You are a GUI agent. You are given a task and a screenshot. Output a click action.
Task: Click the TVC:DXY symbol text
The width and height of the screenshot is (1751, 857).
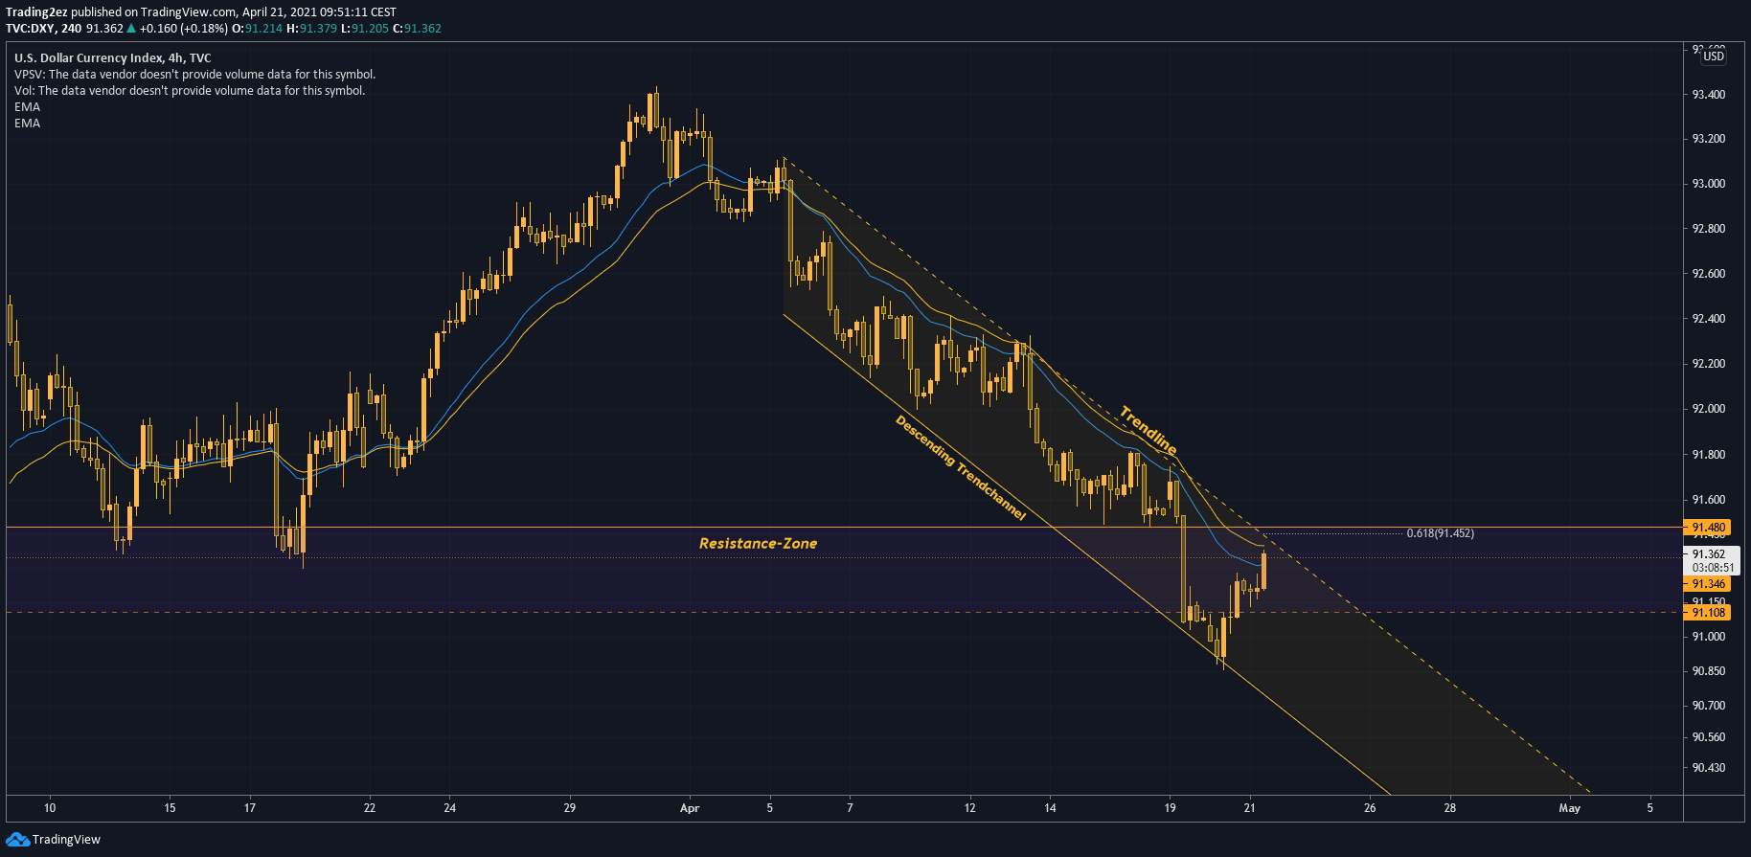pyautogui.click(x=31, y=29)
